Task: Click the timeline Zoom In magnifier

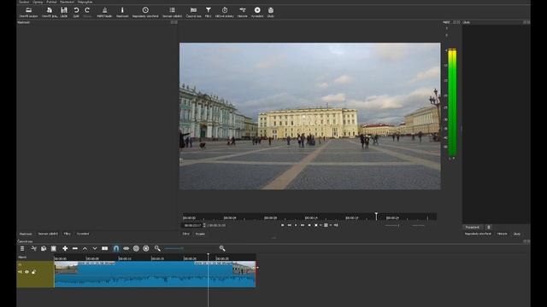Action: pos(222,248)
